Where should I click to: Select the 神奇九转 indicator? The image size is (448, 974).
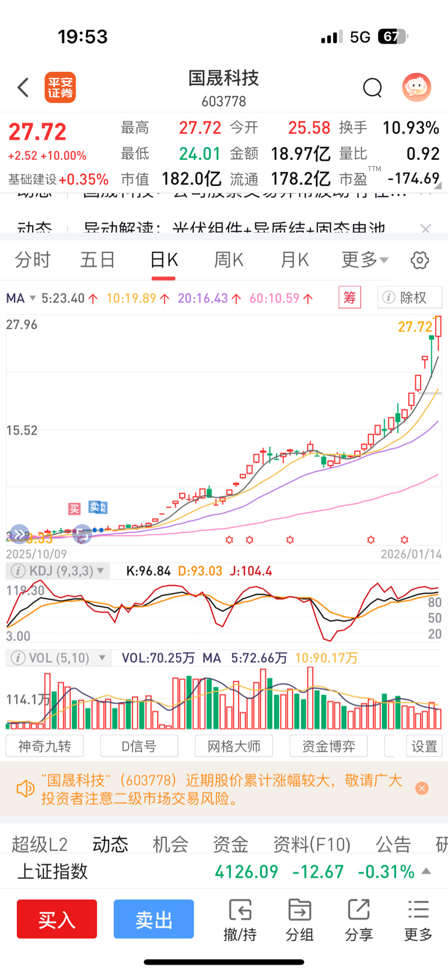click(x=44, y=746)
